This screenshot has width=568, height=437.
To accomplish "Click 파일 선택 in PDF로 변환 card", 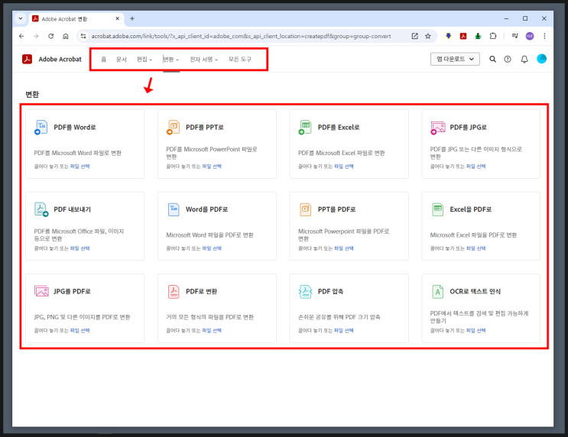I will tap(212, 331).
